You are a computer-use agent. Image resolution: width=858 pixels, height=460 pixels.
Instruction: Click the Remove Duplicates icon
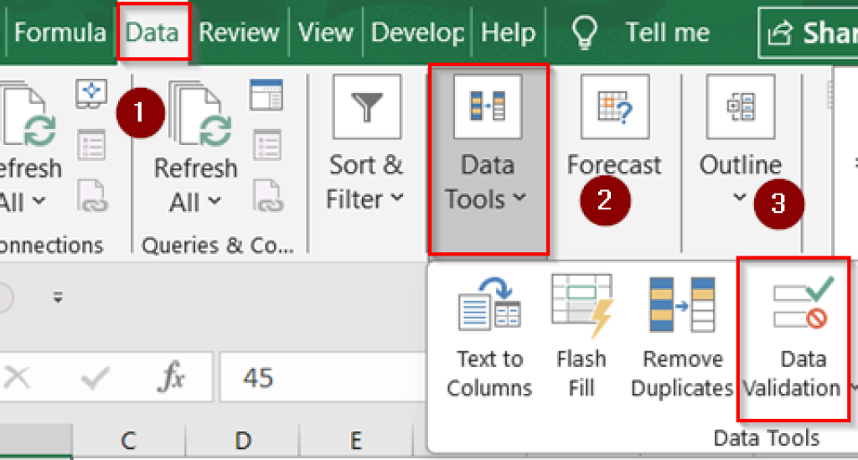click(682, 307)
